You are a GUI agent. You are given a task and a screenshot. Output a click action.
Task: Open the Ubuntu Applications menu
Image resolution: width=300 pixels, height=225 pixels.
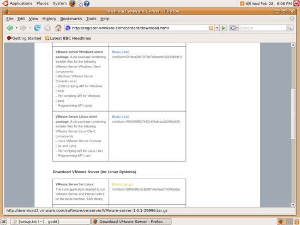click(x=17, y=3)
